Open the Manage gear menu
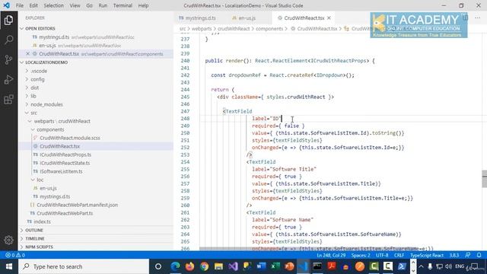 click(8, 240)
